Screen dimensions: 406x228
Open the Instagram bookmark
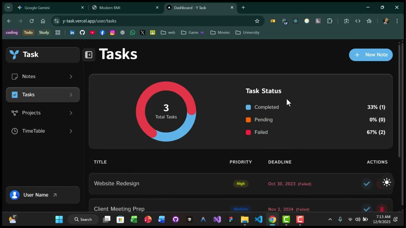pos(112,33)
